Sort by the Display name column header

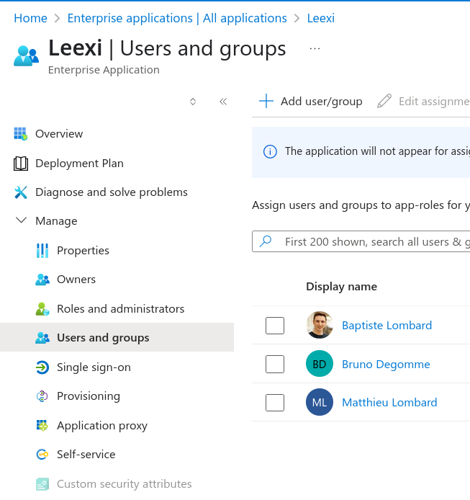pyautogui.click(x=342, y=286)
